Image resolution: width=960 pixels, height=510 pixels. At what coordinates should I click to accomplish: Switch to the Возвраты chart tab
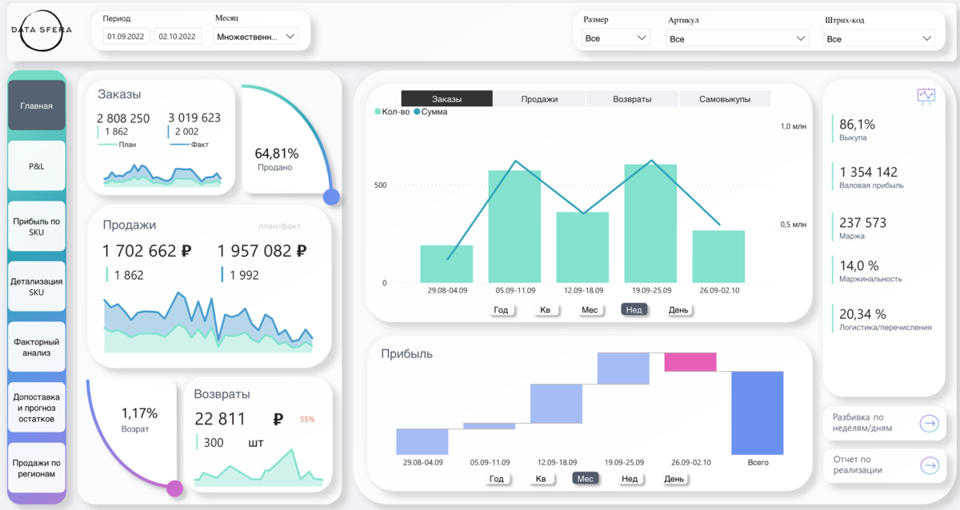[x=632, y=99]
